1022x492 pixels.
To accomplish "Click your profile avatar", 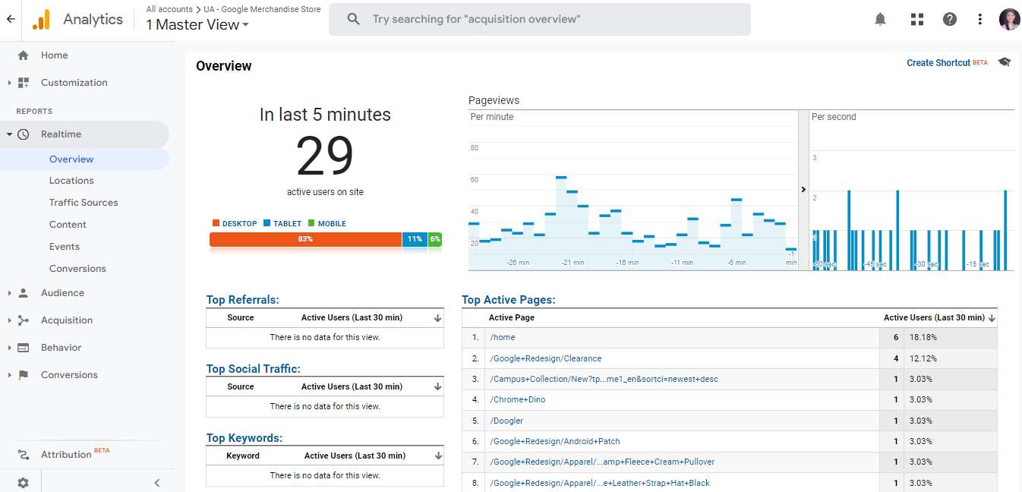I will click(x=1009, y=19).
